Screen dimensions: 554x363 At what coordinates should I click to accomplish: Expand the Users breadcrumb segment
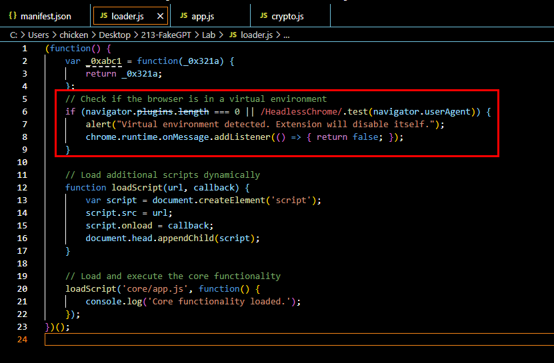point(39,35)
